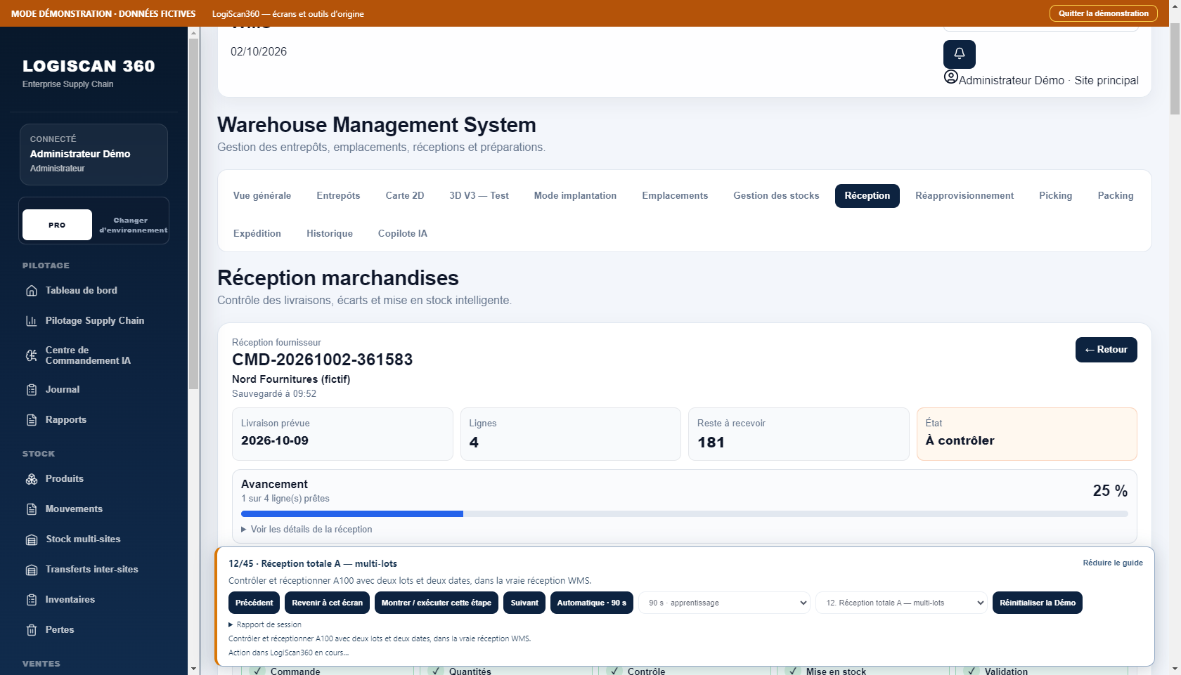
Task: Click the Transferts inter-sites icon
Action: pyautogui.click(x=32, y=570)
